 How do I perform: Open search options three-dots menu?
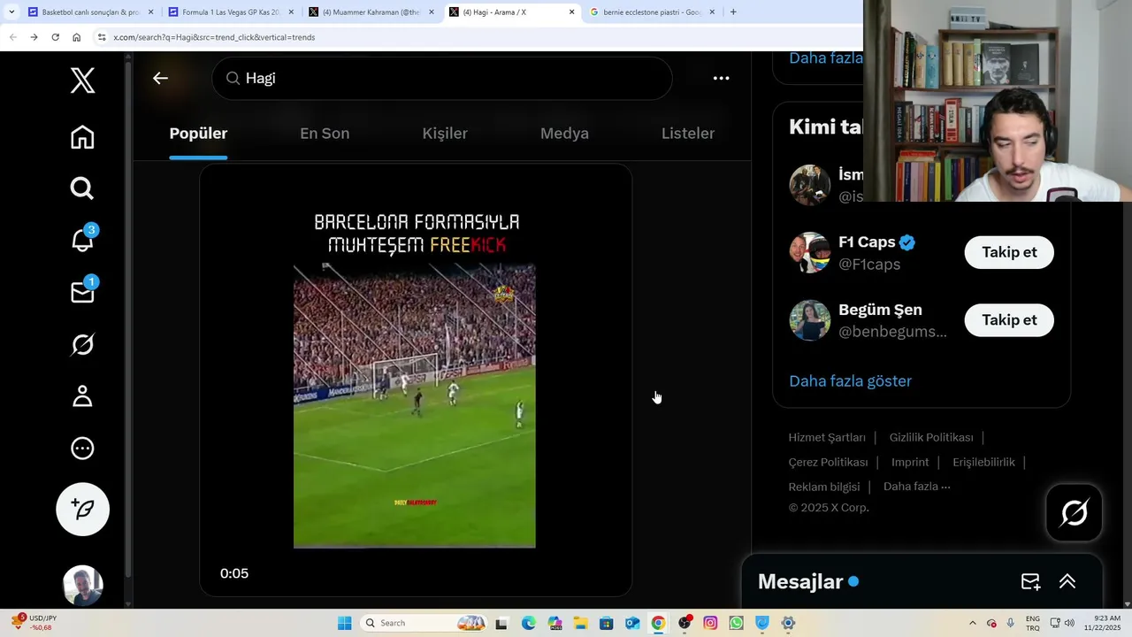tap(722, 78)
